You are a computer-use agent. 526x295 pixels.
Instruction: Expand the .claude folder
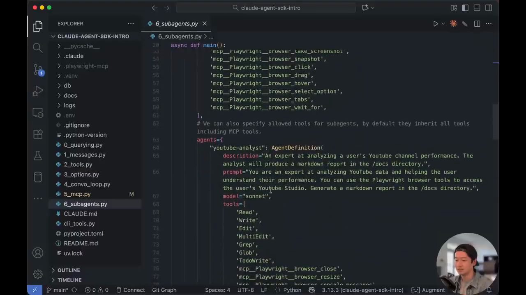pos(74,56)
